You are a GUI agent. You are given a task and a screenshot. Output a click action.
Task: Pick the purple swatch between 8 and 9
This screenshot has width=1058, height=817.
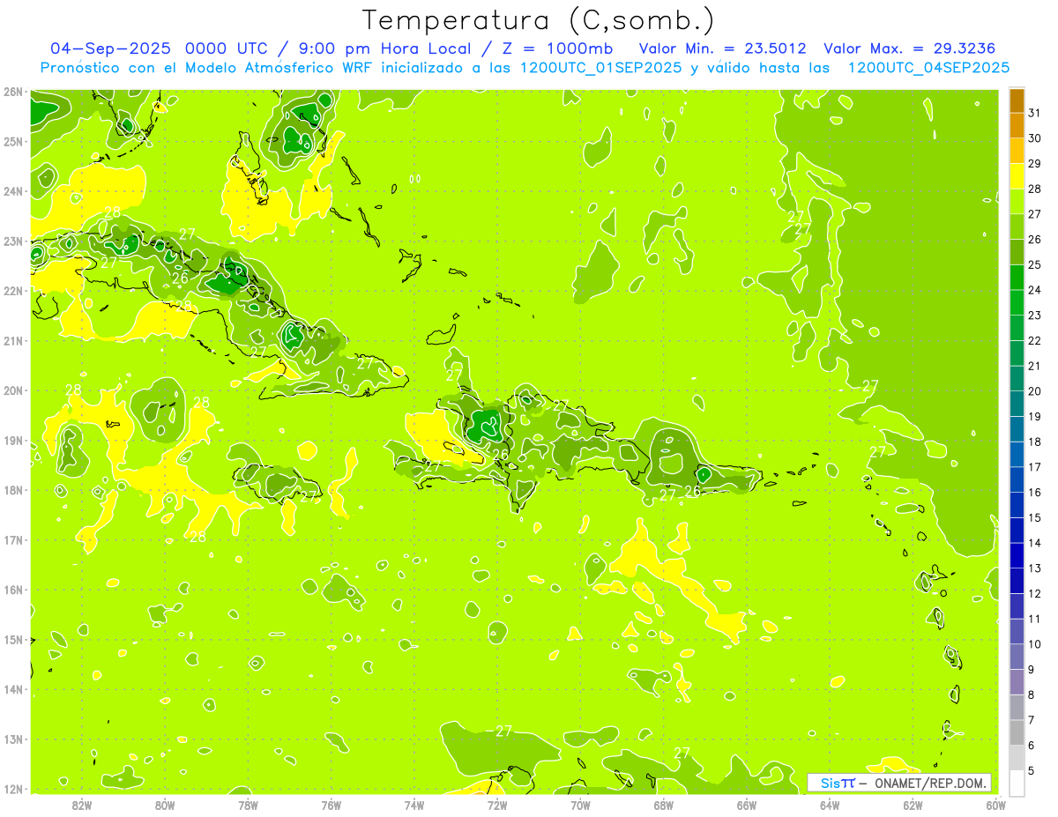click(x=1017, y=681)
